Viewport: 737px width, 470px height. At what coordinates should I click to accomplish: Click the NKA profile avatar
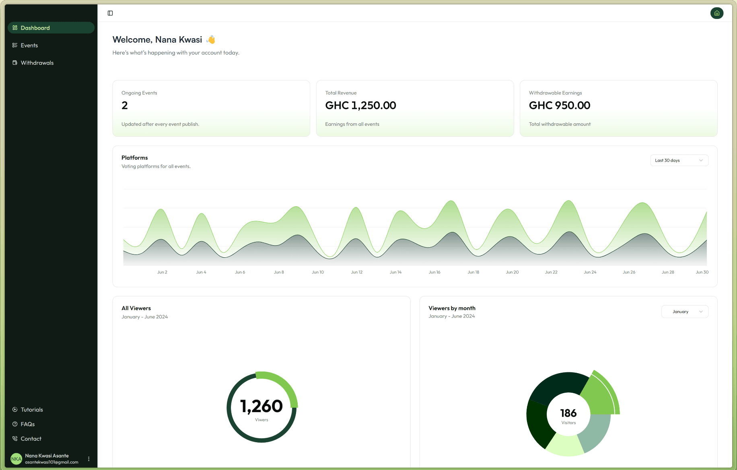pos(16,458)
